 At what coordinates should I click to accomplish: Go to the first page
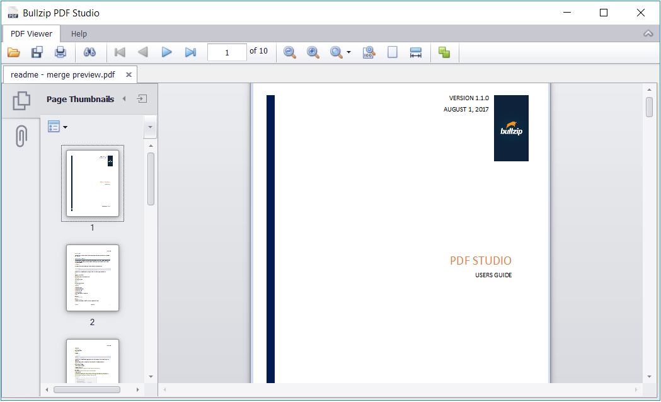120,52
